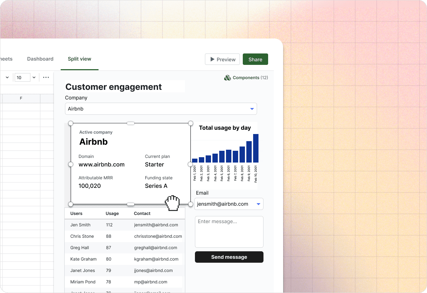Viewport: 427px width, 293px height.
Task: Grab the top-left resize handle of the card
Action: click(71, 123)
